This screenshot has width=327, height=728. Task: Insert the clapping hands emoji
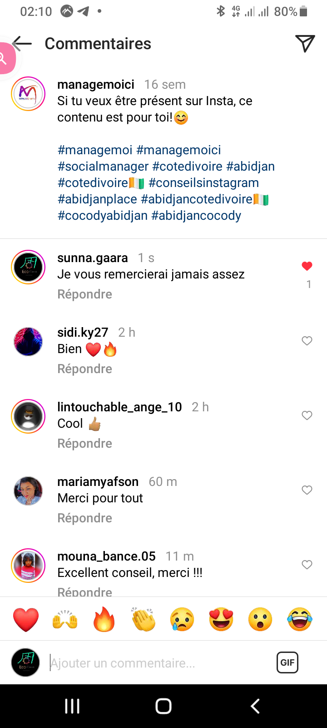coord(143,619)
